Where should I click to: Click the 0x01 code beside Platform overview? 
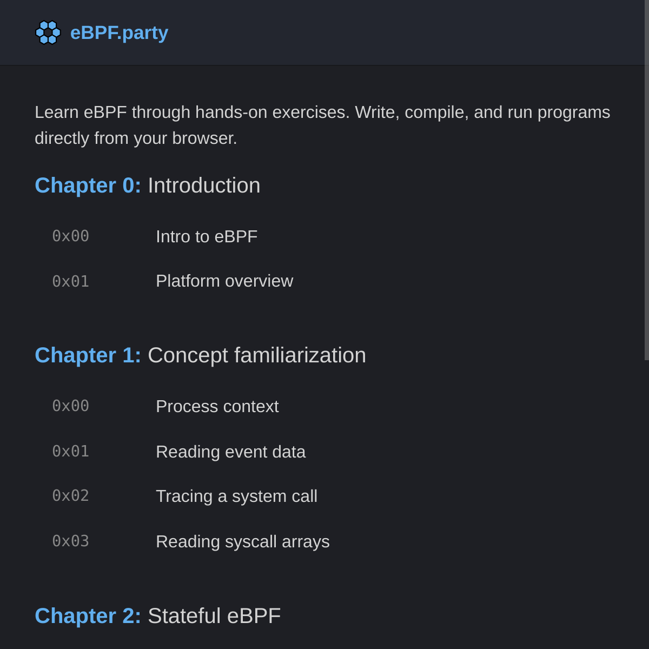tap(70, 281)
